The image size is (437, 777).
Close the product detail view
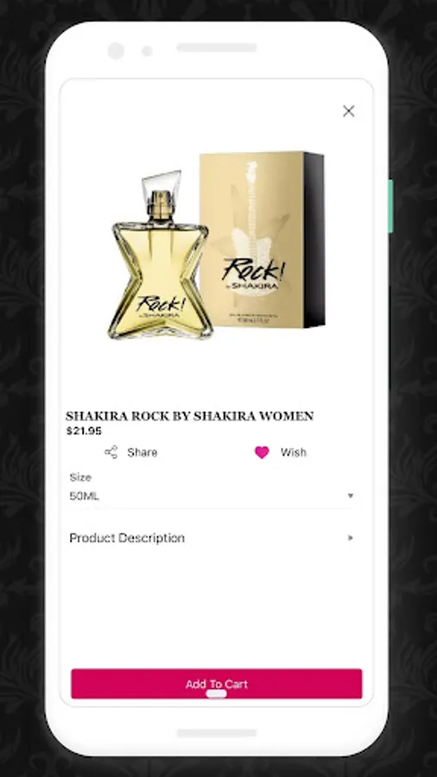coord(349,111)
